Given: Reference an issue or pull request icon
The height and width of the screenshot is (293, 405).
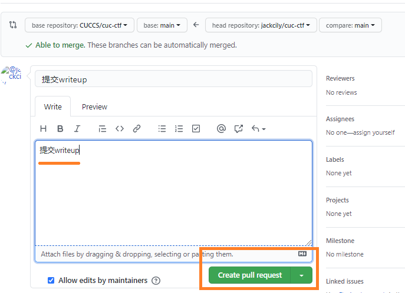Looking at the screenshot, I should tap(238, 129).
